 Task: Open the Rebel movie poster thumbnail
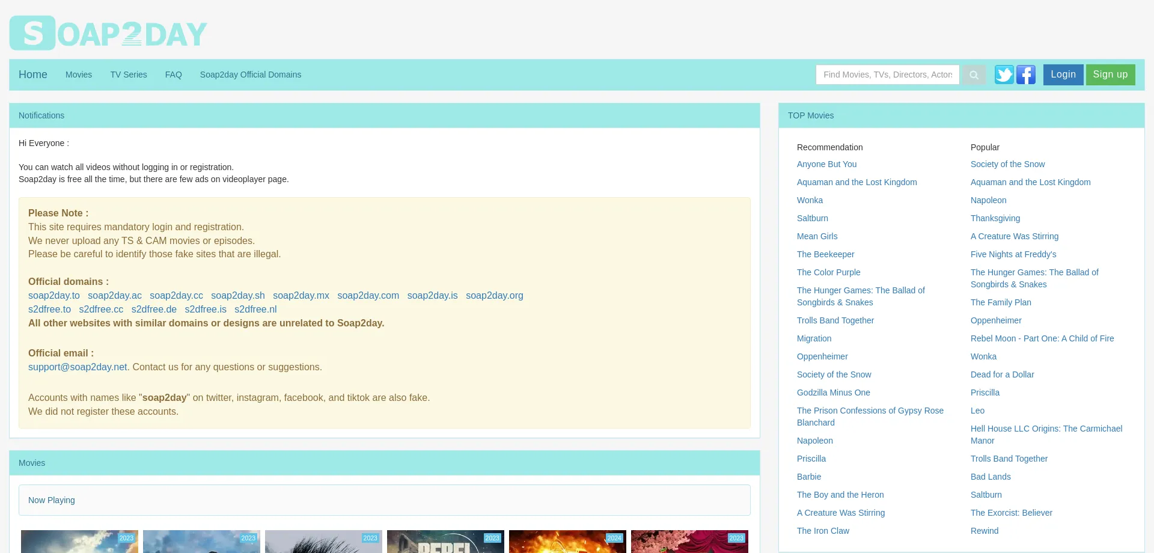pyautogui.click(x=445, y=542)
